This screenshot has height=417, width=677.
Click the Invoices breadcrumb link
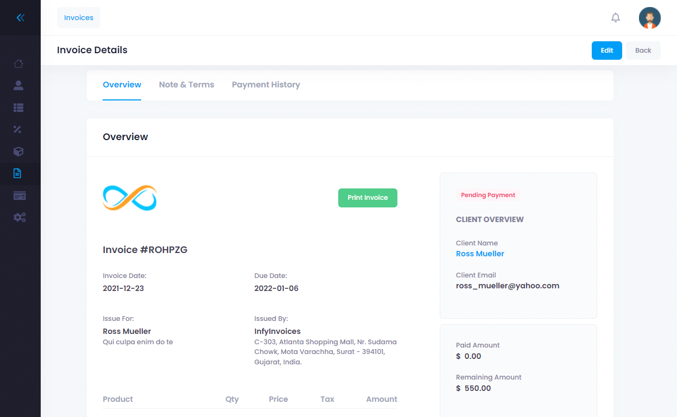tap(79, 17)
